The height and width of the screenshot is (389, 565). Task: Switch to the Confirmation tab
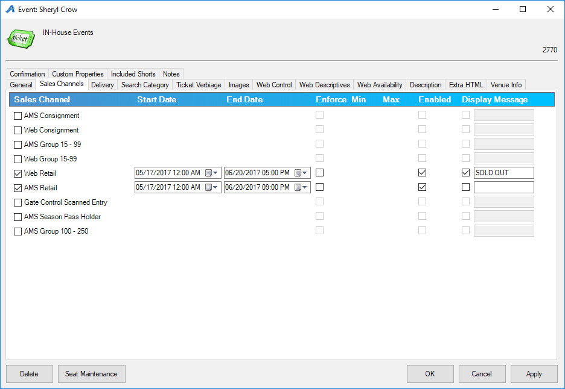(x=27, y=73)
